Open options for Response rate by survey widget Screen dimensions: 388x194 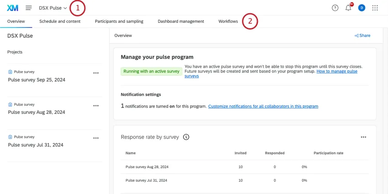pyautogui.click(x=363, y=137)
